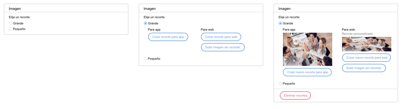Choose Pequeño radio below the Subir imagen button without thumbnails
Screen dimensions: 403x109
[x=145, y=59]
